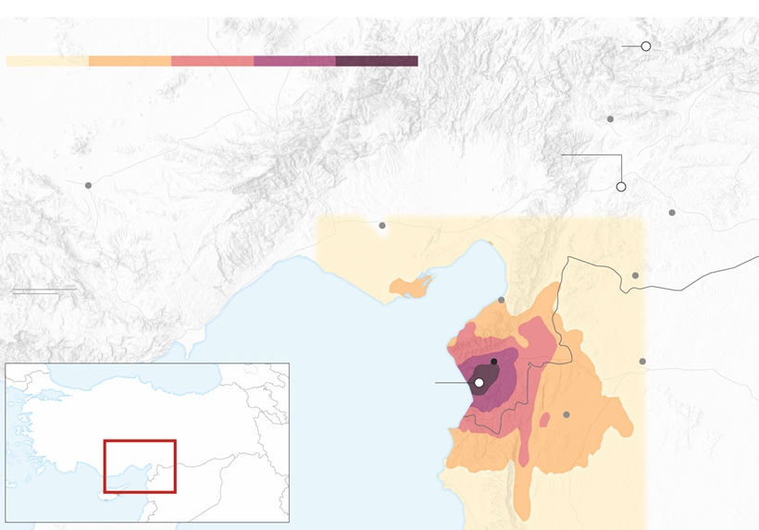759x530 pixels.
Task: Click gray city dot right of lower open circle
Action: [672, 213]
